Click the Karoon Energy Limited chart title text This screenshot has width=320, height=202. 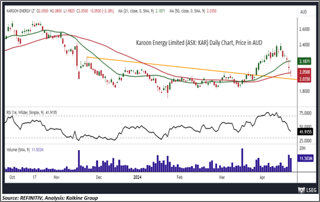[x=199, y=43]
